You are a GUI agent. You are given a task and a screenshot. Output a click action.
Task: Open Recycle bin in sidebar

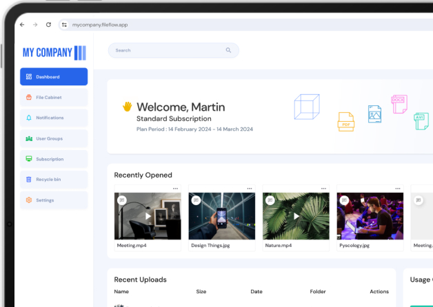(x=54, y=180)
